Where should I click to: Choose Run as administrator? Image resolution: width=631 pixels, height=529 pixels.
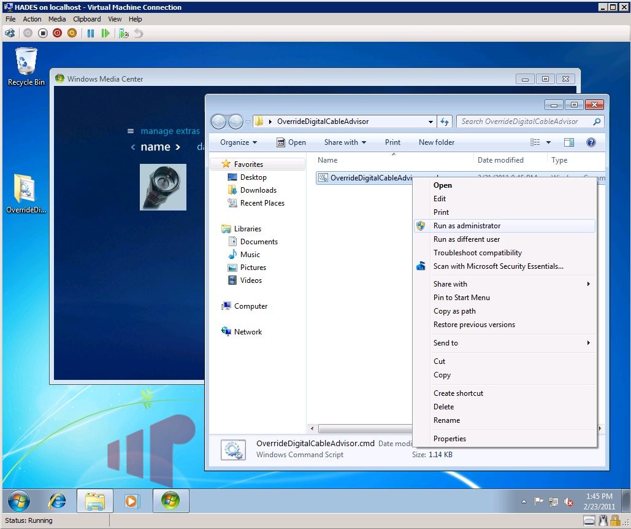tap(505, 226)
